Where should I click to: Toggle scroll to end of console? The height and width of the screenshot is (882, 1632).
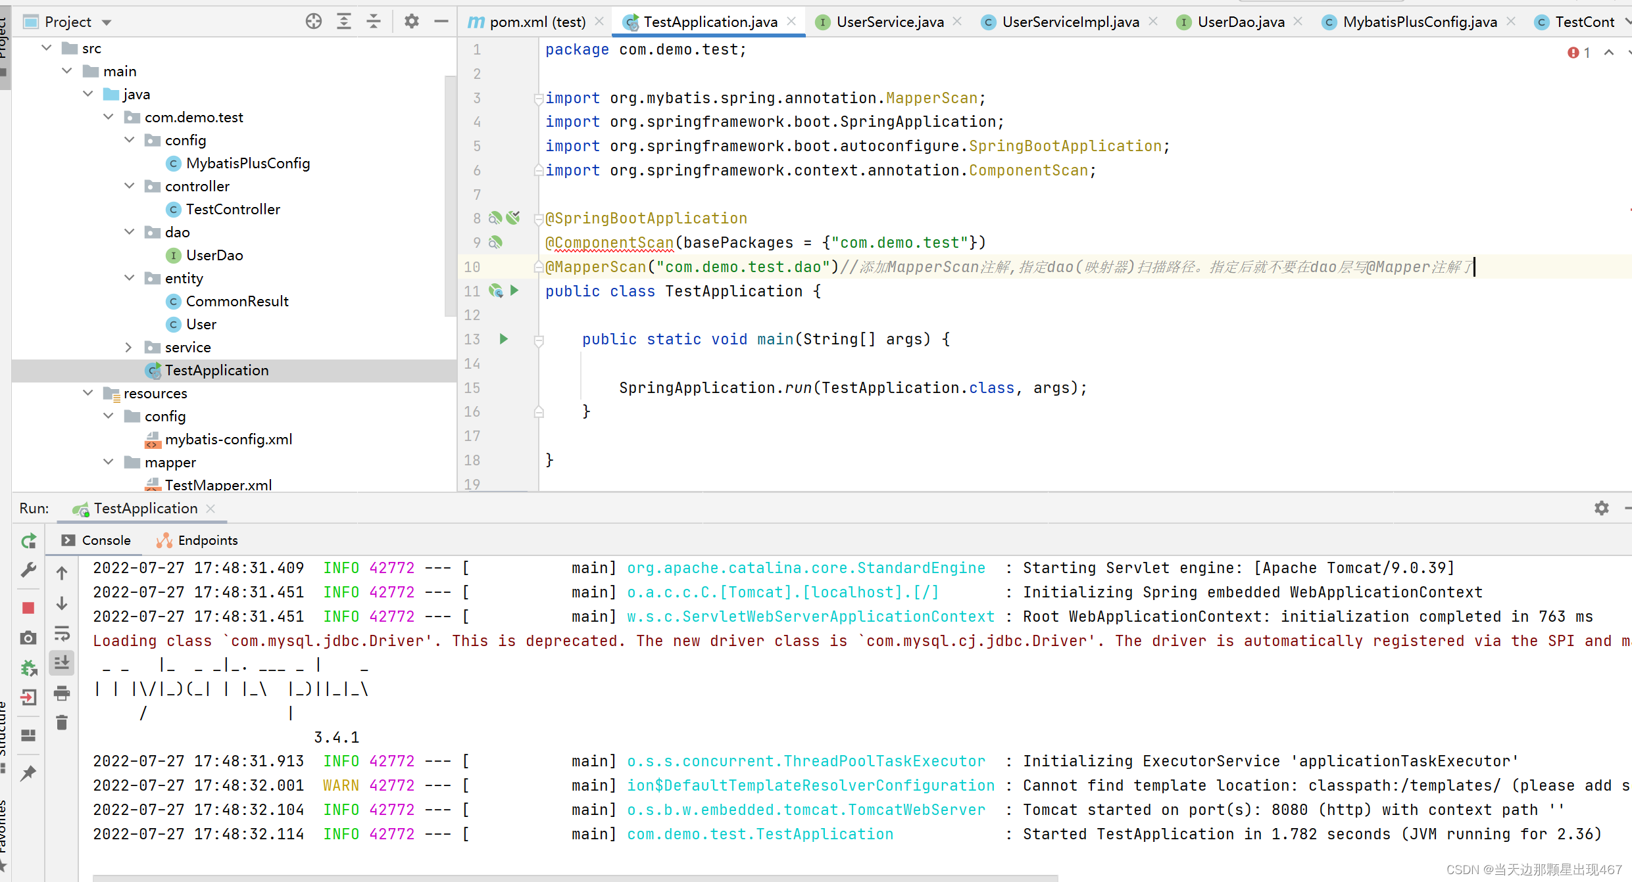coord(62,663)
